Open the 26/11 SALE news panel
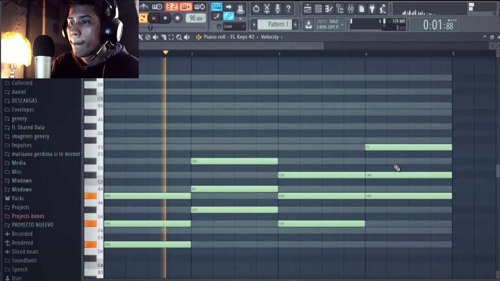 coord(330,24)
